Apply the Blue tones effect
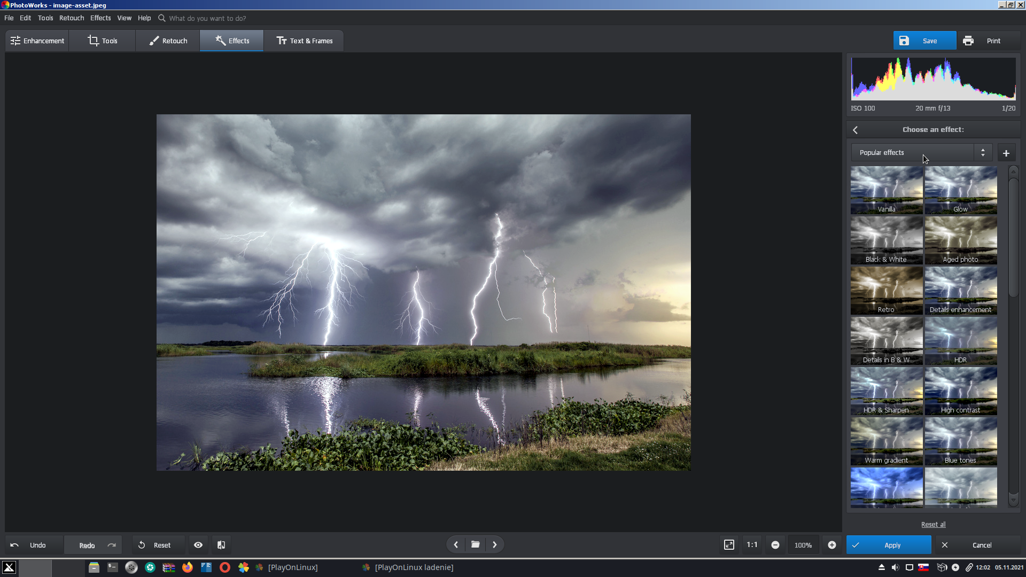This screenshot has height=577, width=1026. (x=961, y=441)
